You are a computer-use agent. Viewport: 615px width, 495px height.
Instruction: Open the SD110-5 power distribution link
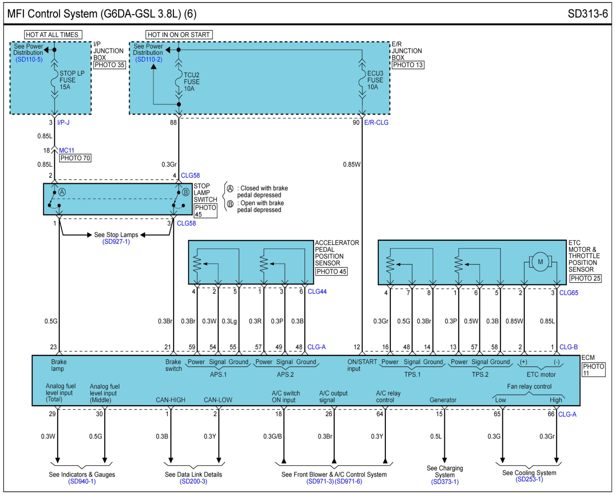coord(29,59)
